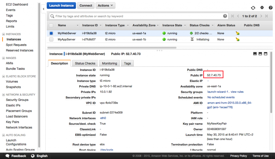This screenshot has height=159, width=275.
Task: Collapse the left navigation pane arrow
Action: (43, 9)
